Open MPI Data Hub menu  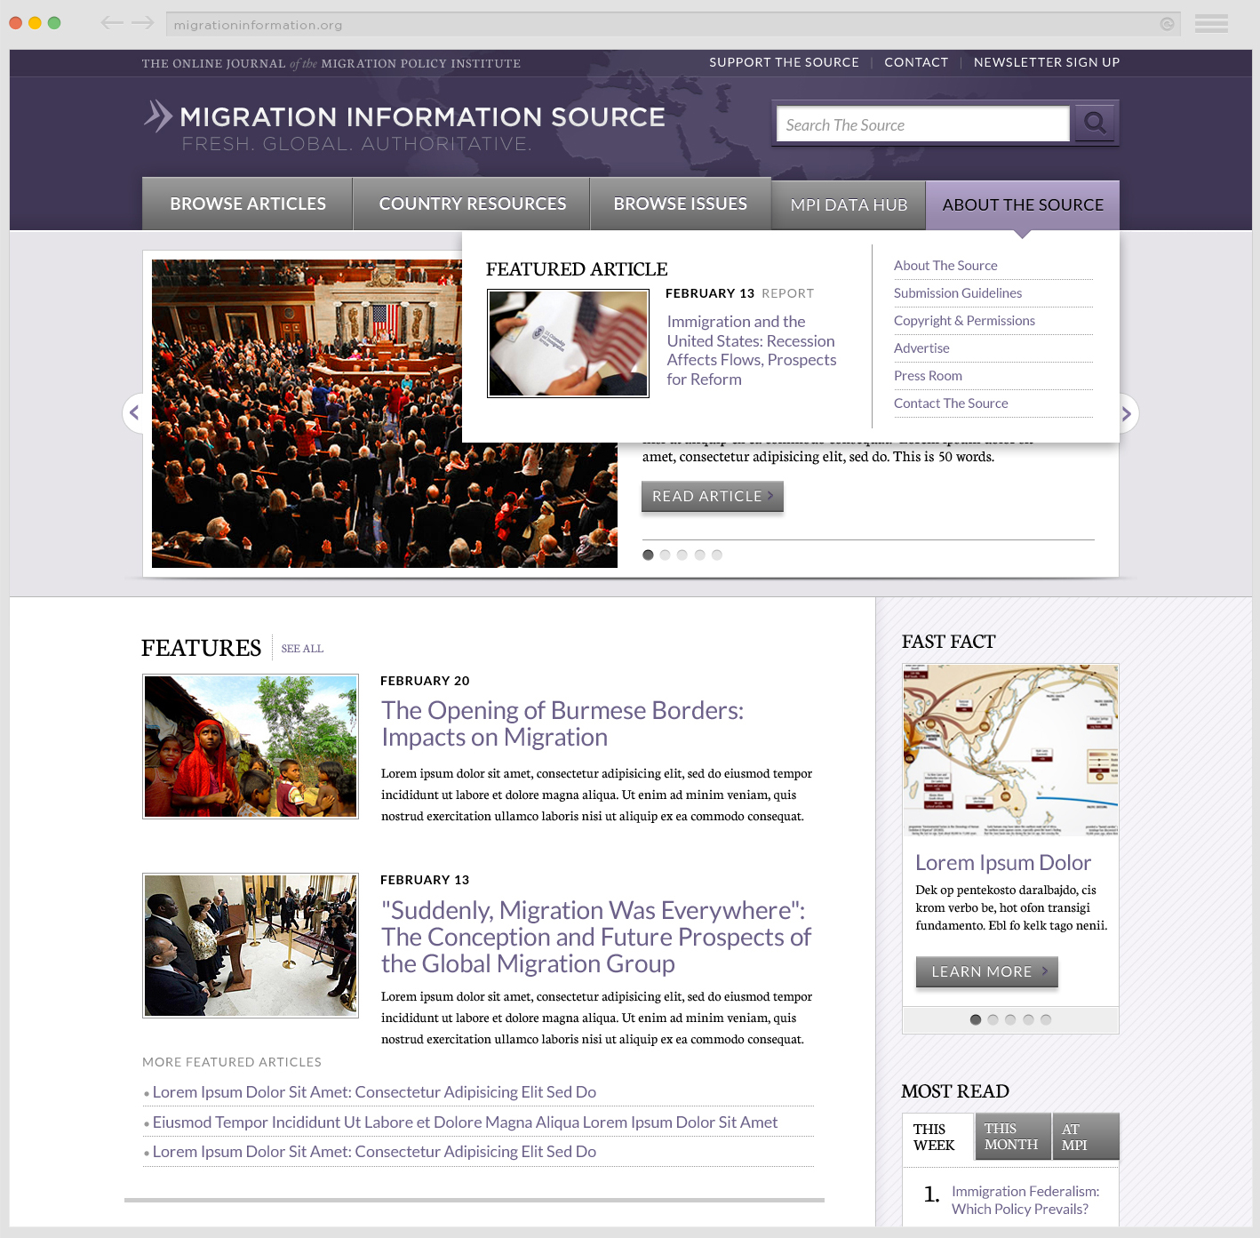pyautogui.click(x=849, y=205)
